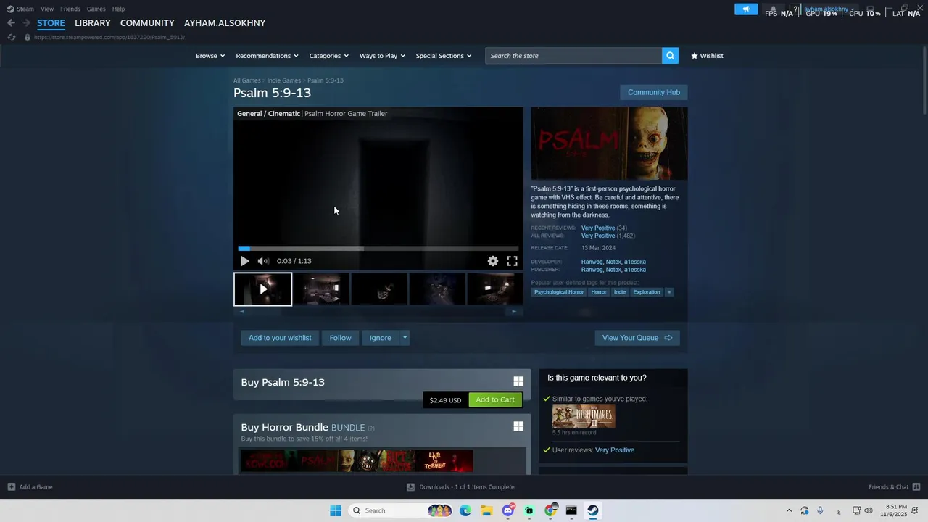This screenshot has width=928, height=522.
Task: Switch to the STORE tab
Action: (51, 23)
